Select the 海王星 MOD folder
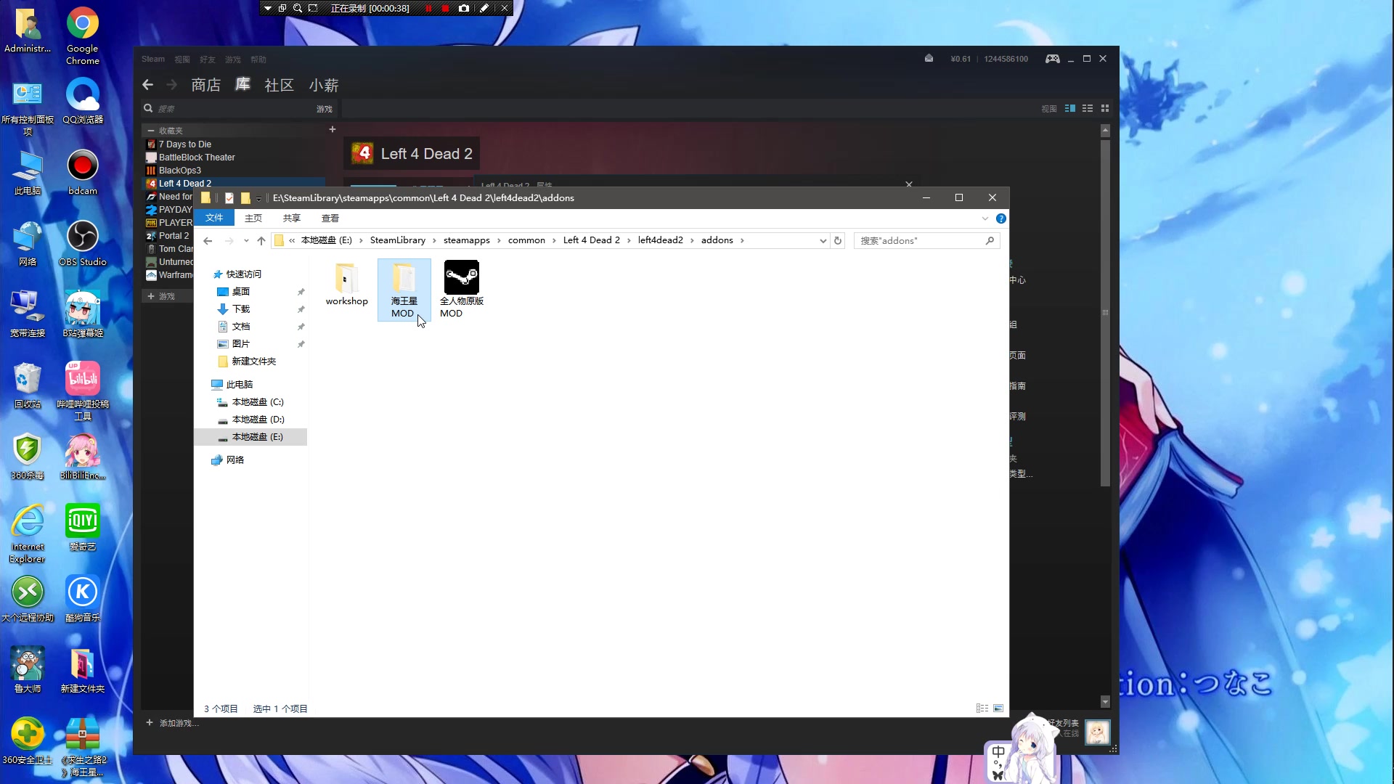The width and height of the screenshot is (1394, 784). tap(404, 290)
